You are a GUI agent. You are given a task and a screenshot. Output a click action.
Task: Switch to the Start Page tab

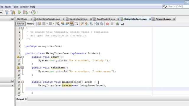point(22,19)
